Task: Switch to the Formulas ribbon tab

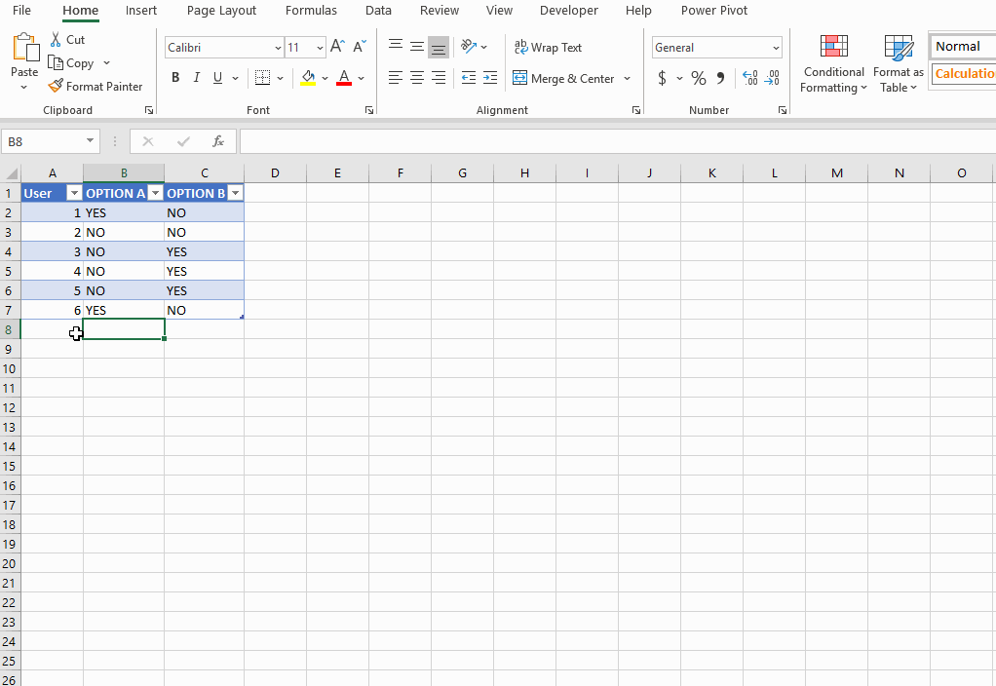Action: pos(311,11)
